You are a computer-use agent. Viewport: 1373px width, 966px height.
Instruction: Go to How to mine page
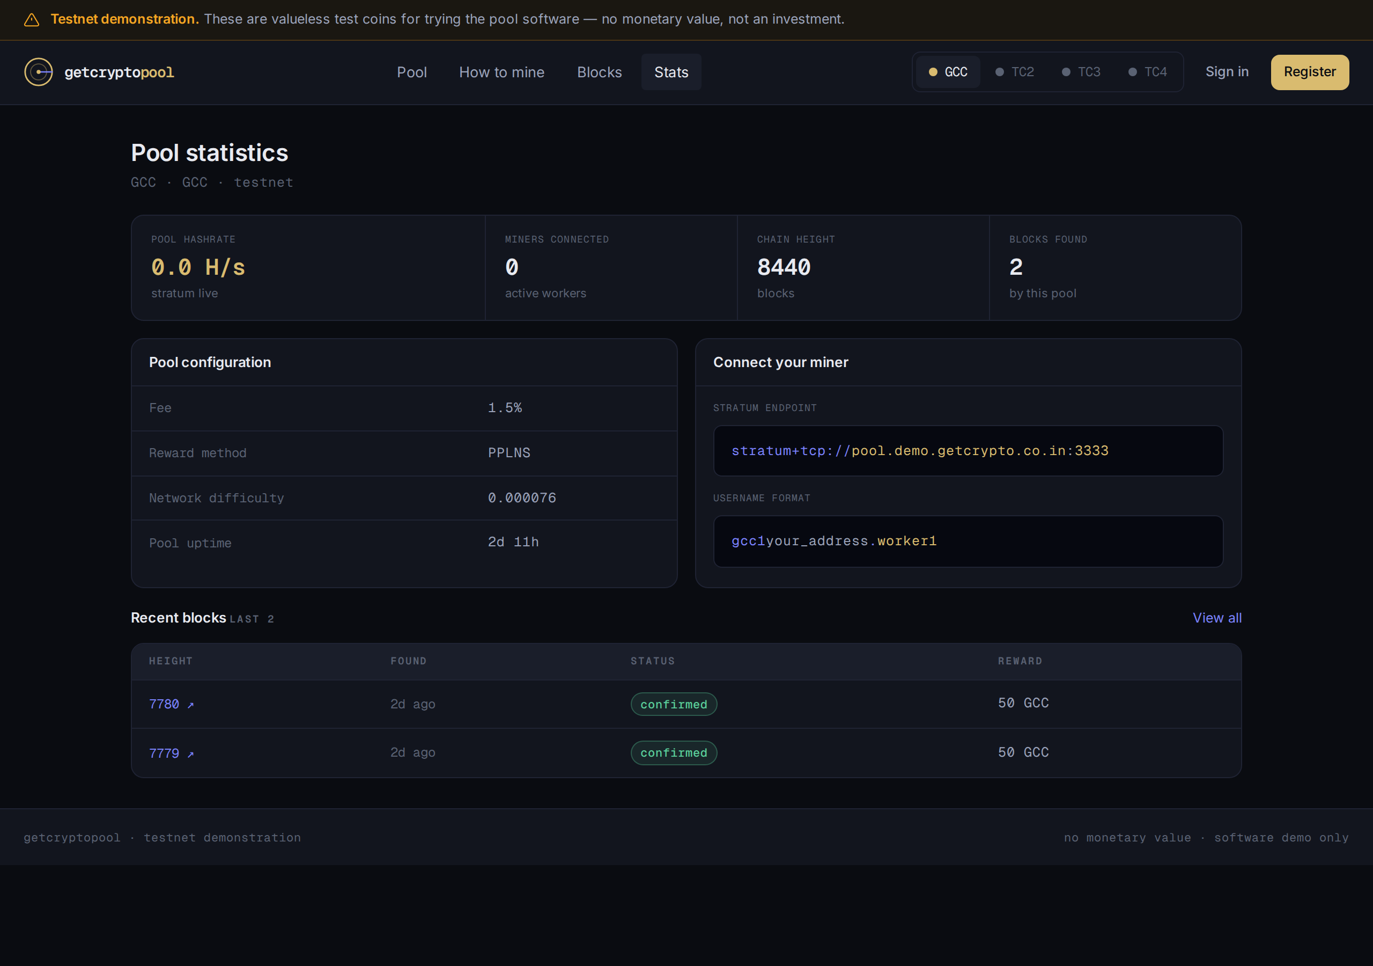(501, 72)
